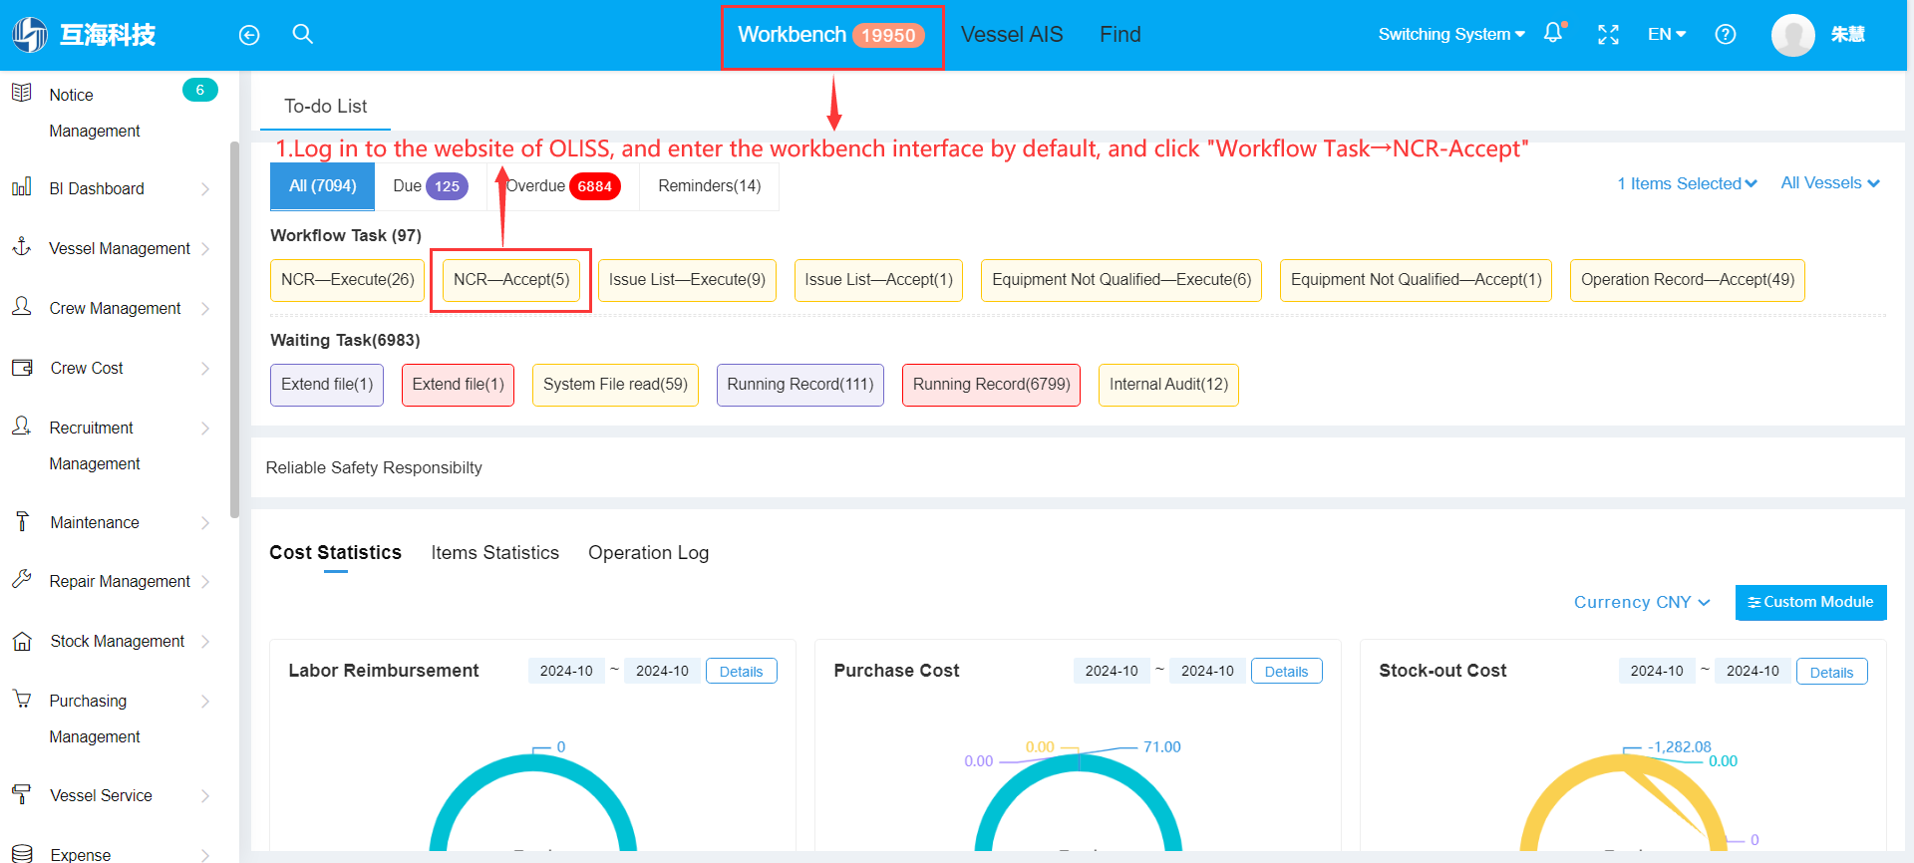Screen dimensions: 1914x863
Task: Click the Stock Management house icon
Action: 22,641
